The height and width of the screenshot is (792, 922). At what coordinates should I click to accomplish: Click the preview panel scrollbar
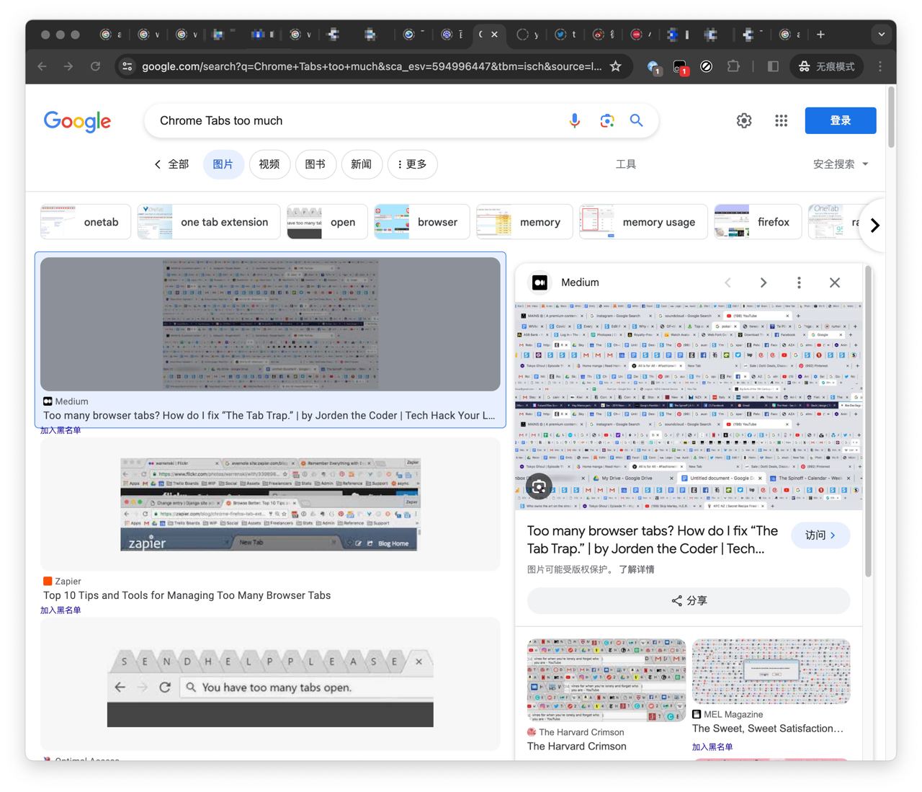click(x=867, y=422)
